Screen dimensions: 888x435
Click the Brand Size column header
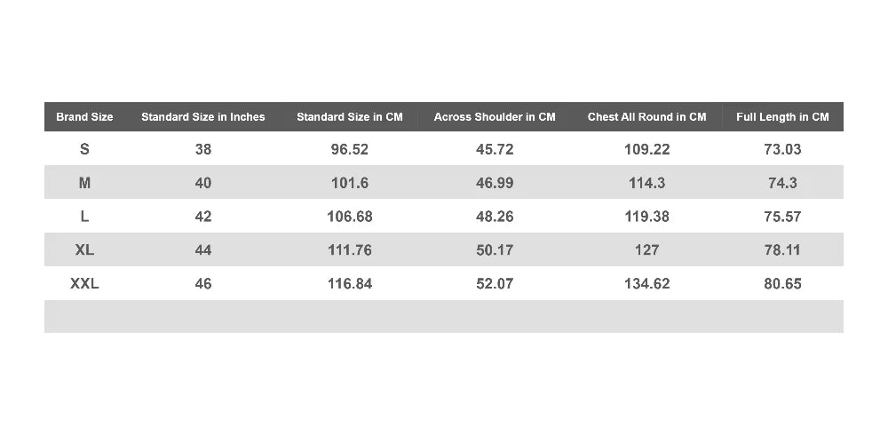84,116
